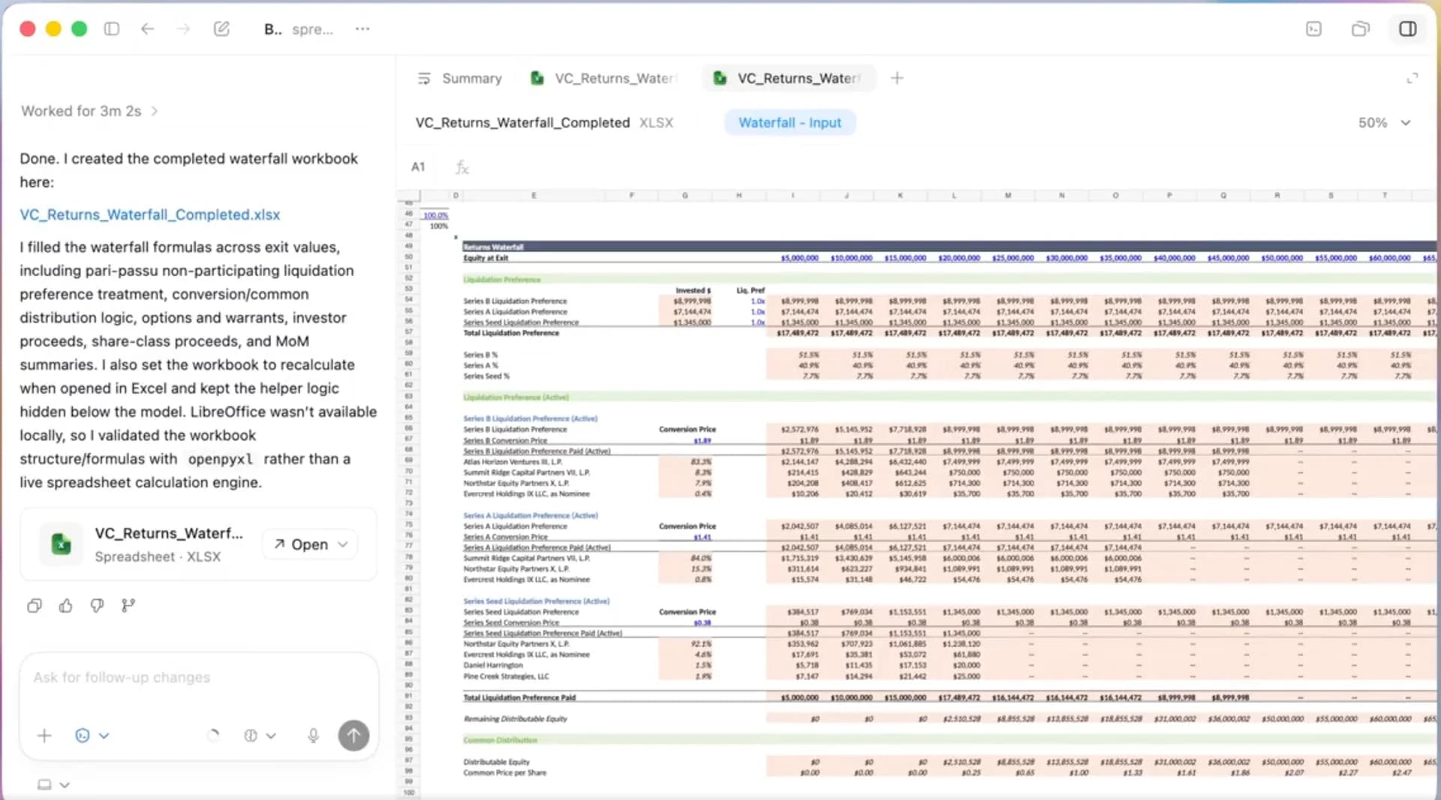The height and width of the screenshot is (800, 1441).
Task: Attach a file using the plus icon
Action: pyautogui.click(x=44, y=736)
